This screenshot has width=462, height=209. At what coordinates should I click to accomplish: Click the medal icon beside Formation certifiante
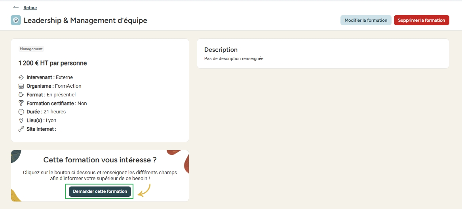pyautogui.click(x=21, y=103)
